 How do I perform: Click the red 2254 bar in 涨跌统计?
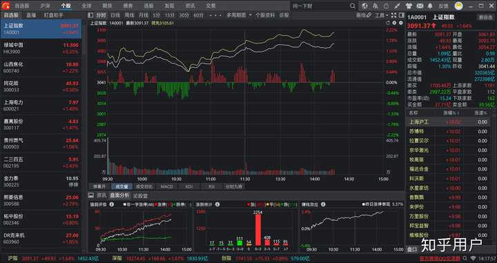click(x=258, y=230)
